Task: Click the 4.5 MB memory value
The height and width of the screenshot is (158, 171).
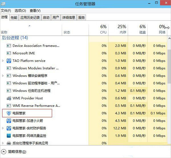Action: pos(121,121)
